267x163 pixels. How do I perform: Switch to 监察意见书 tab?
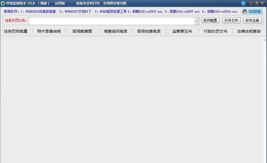point(182,31)
